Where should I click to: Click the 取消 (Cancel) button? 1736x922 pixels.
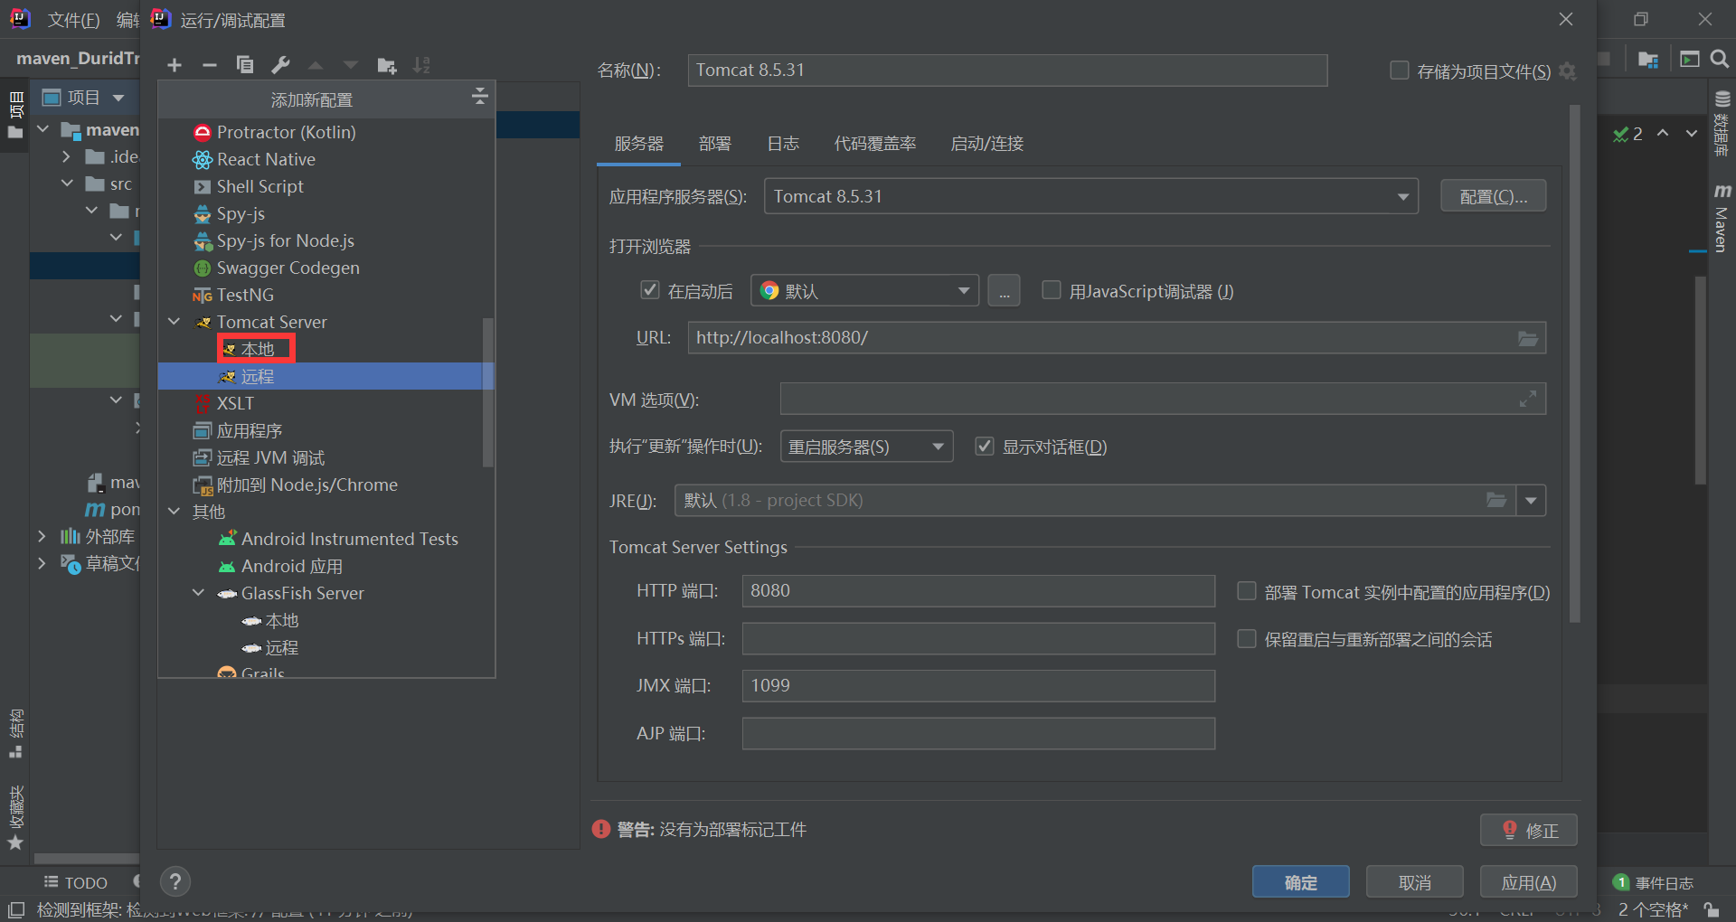click(x=1414, y=882)
